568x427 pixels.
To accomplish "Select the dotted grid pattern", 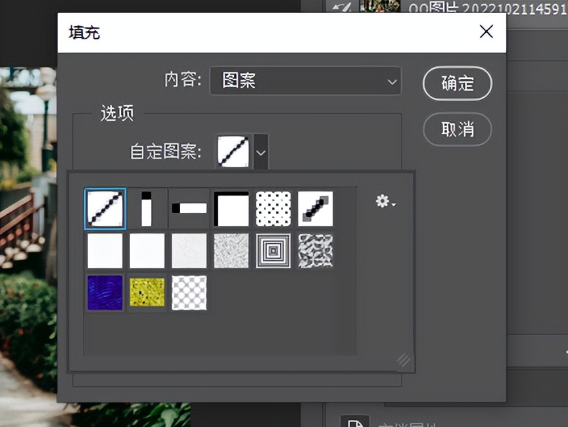I will pos(273,208).
